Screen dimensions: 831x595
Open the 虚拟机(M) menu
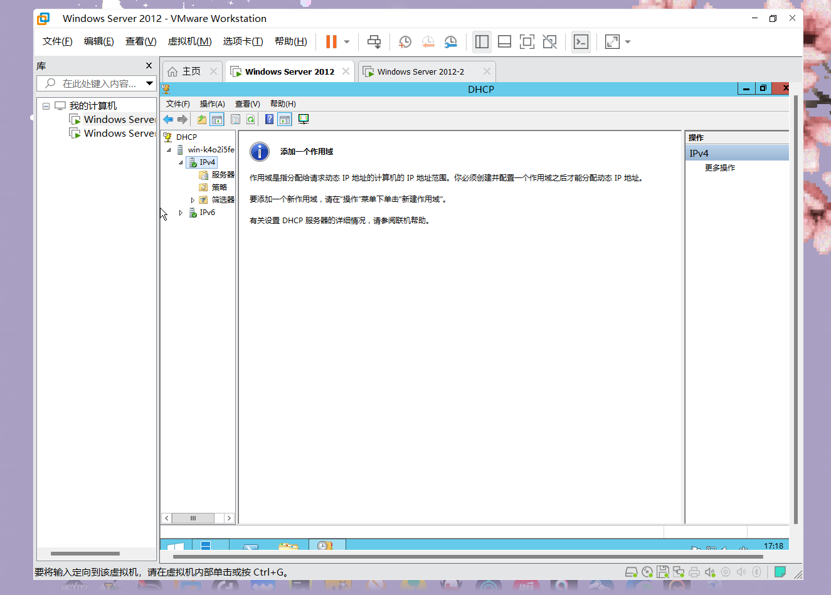pos(189,41)
